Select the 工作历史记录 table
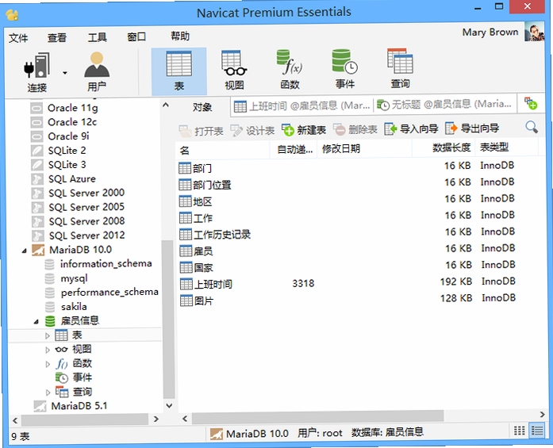The width and height of the screenshot is (553, 448). (215, 235)
